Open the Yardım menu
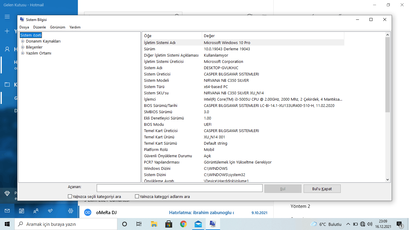409x230 pixels. coord(75,27)
